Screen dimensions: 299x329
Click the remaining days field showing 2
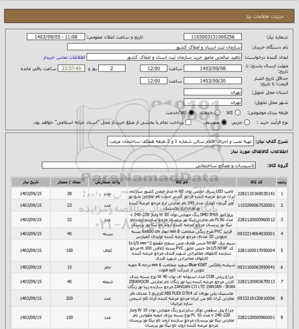[112, 69]
